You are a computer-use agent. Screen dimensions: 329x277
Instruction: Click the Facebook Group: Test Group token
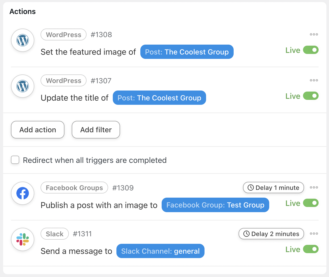(x=215, y=205)
